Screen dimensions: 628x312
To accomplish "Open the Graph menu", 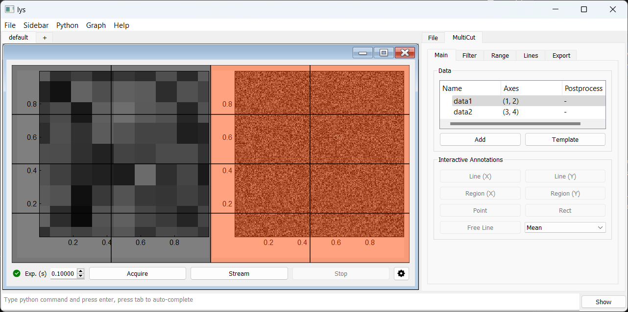I will tap(96, 25).
